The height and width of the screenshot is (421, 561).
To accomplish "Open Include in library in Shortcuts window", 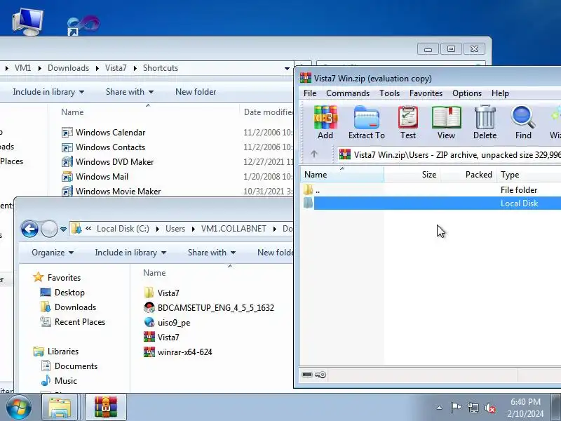I will point(48,92).
